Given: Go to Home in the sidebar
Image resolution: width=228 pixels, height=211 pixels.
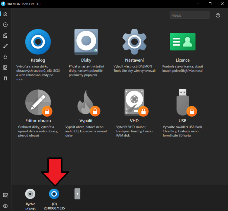Looking at the screenshot, I should pyautogui.click(x=5, y=14).
